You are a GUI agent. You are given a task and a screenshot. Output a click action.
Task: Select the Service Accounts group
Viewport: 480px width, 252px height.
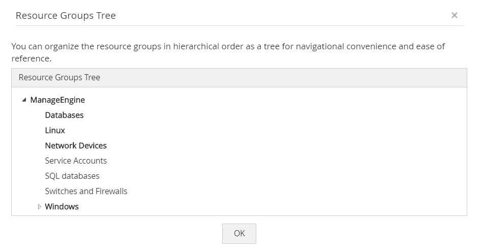76,161
